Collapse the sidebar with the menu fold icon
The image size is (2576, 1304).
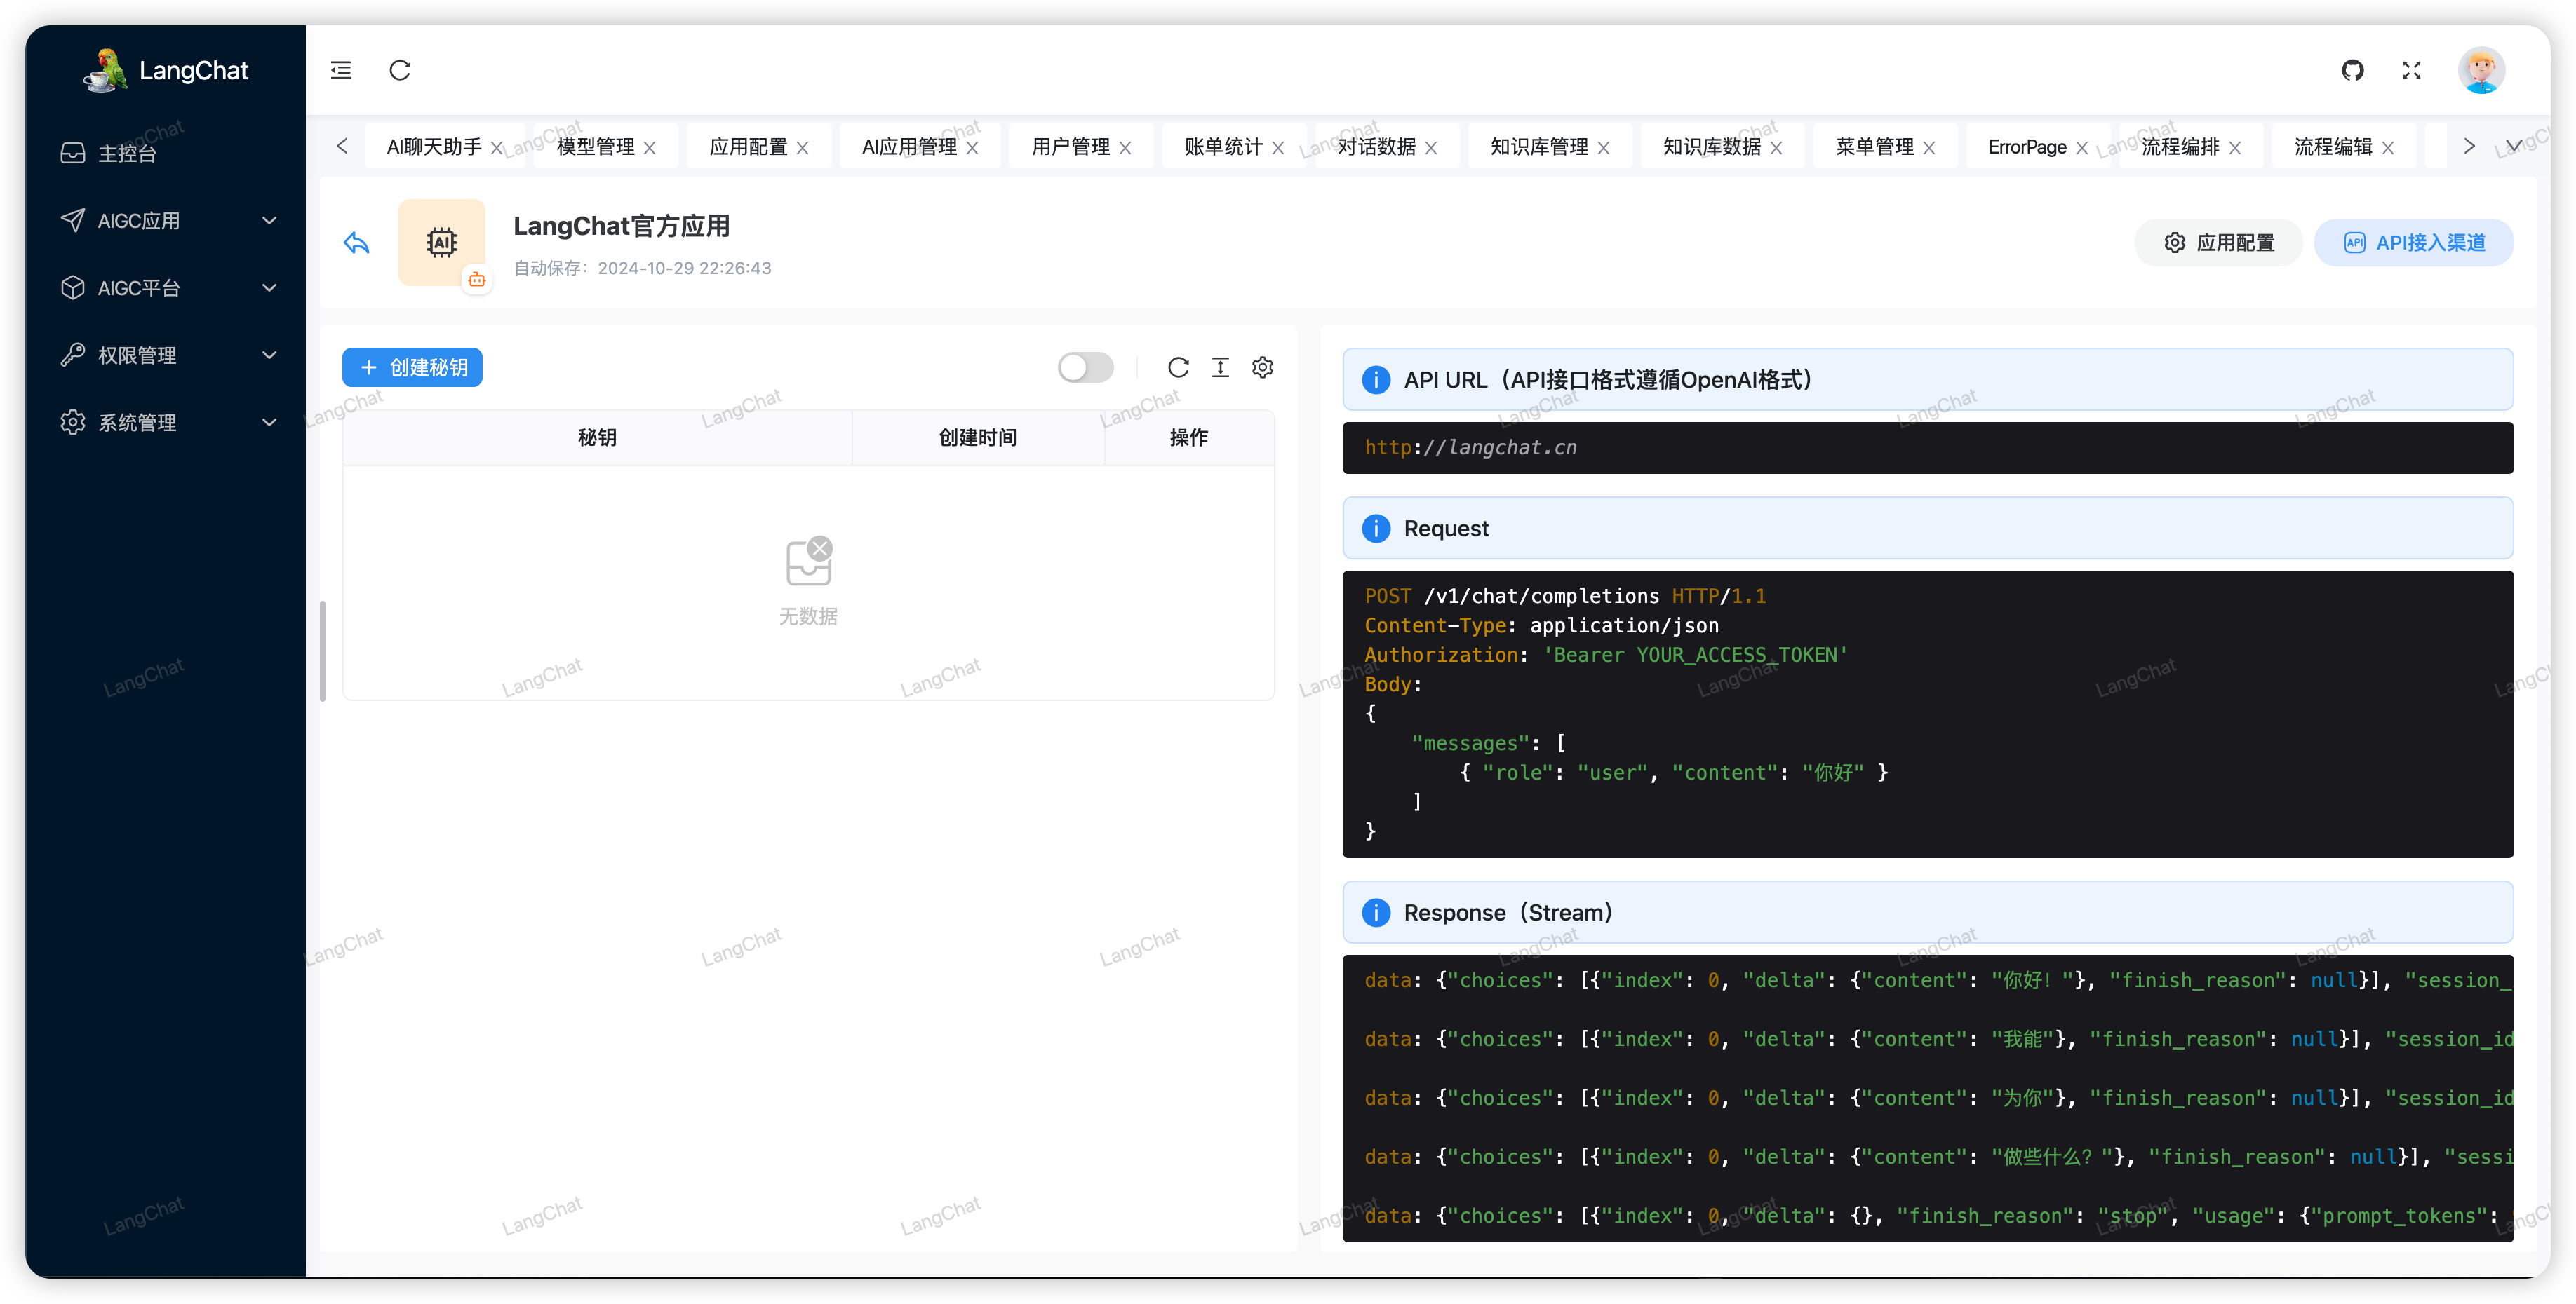[341, 70]
